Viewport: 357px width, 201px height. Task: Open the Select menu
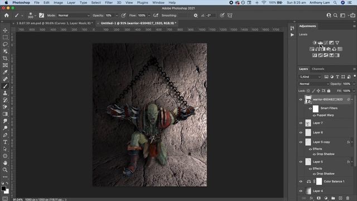click(x=96, y=2)
